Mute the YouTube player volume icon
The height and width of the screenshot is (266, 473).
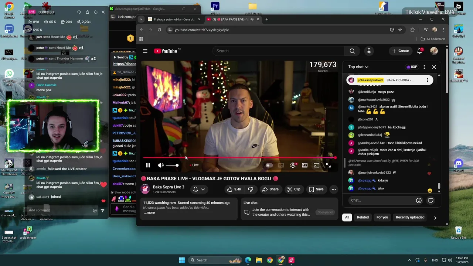[x=161, y=165]
